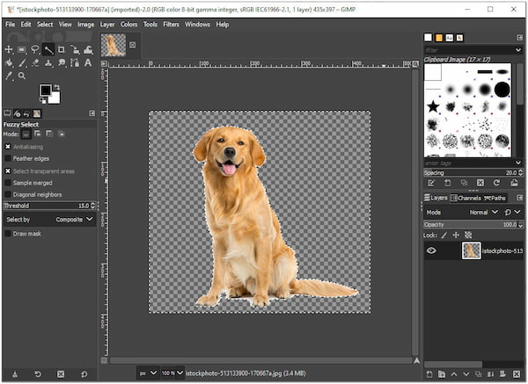The image size is (528, 384).
Task: Select the Warp Transform tool
Action: [x=88, y=50]
